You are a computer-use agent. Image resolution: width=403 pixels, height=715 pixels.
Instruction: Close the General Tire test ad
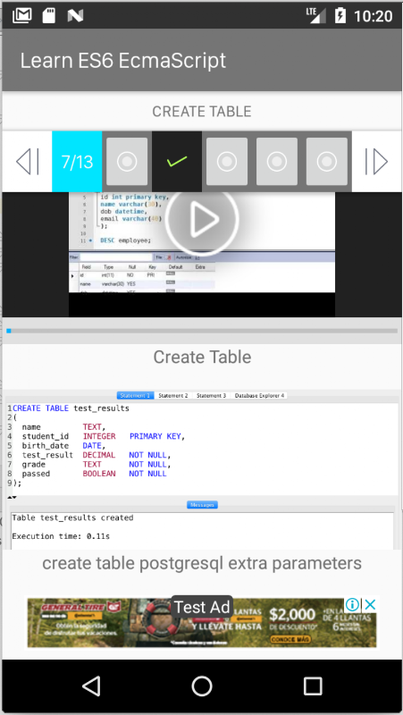click(x=370, y=605)
